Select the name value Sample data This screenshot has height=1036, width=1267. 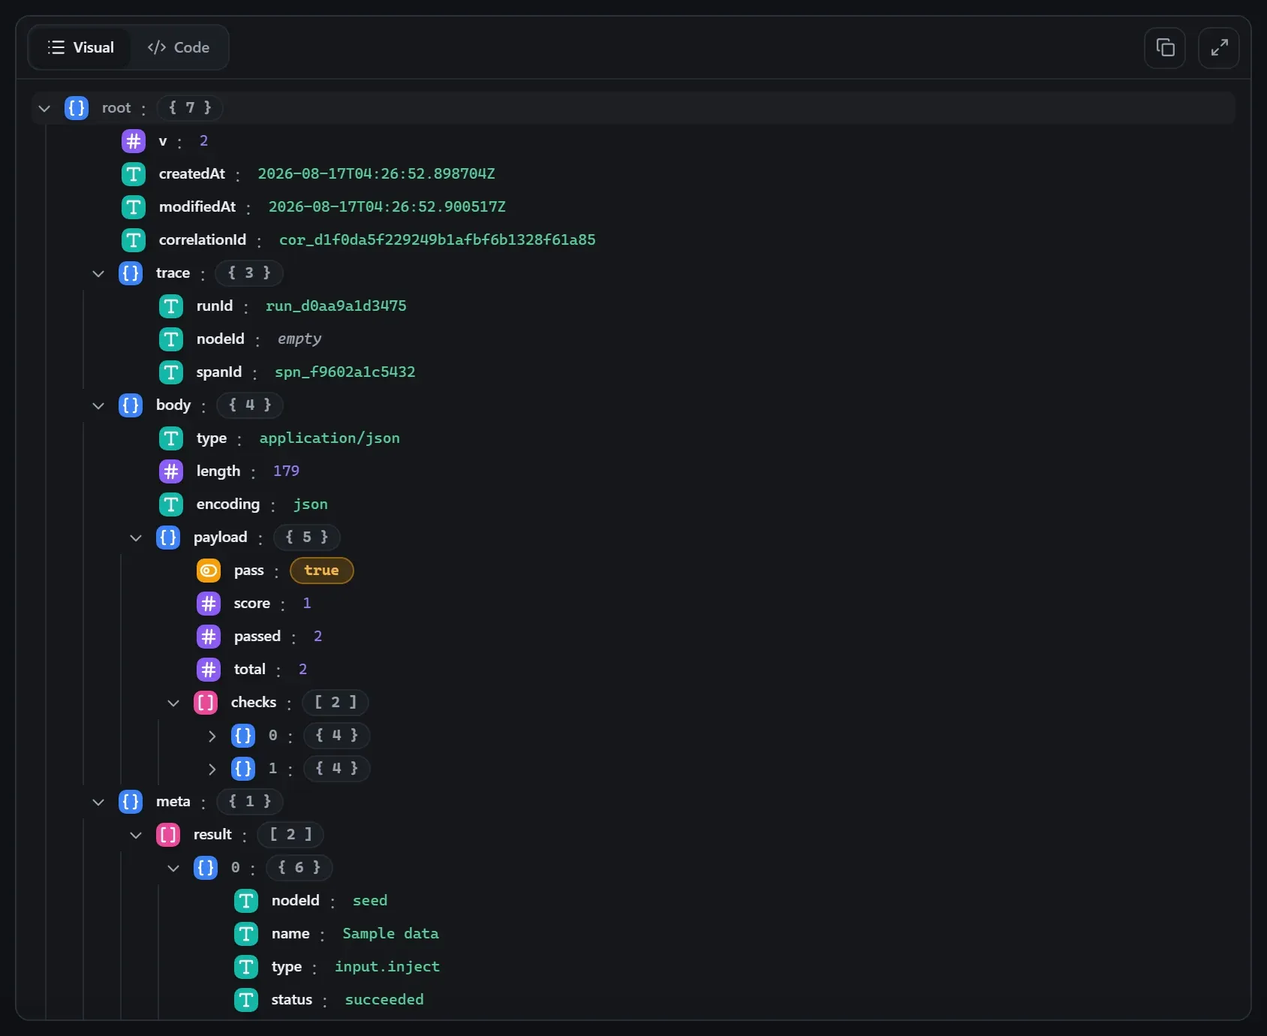(391, 934)
